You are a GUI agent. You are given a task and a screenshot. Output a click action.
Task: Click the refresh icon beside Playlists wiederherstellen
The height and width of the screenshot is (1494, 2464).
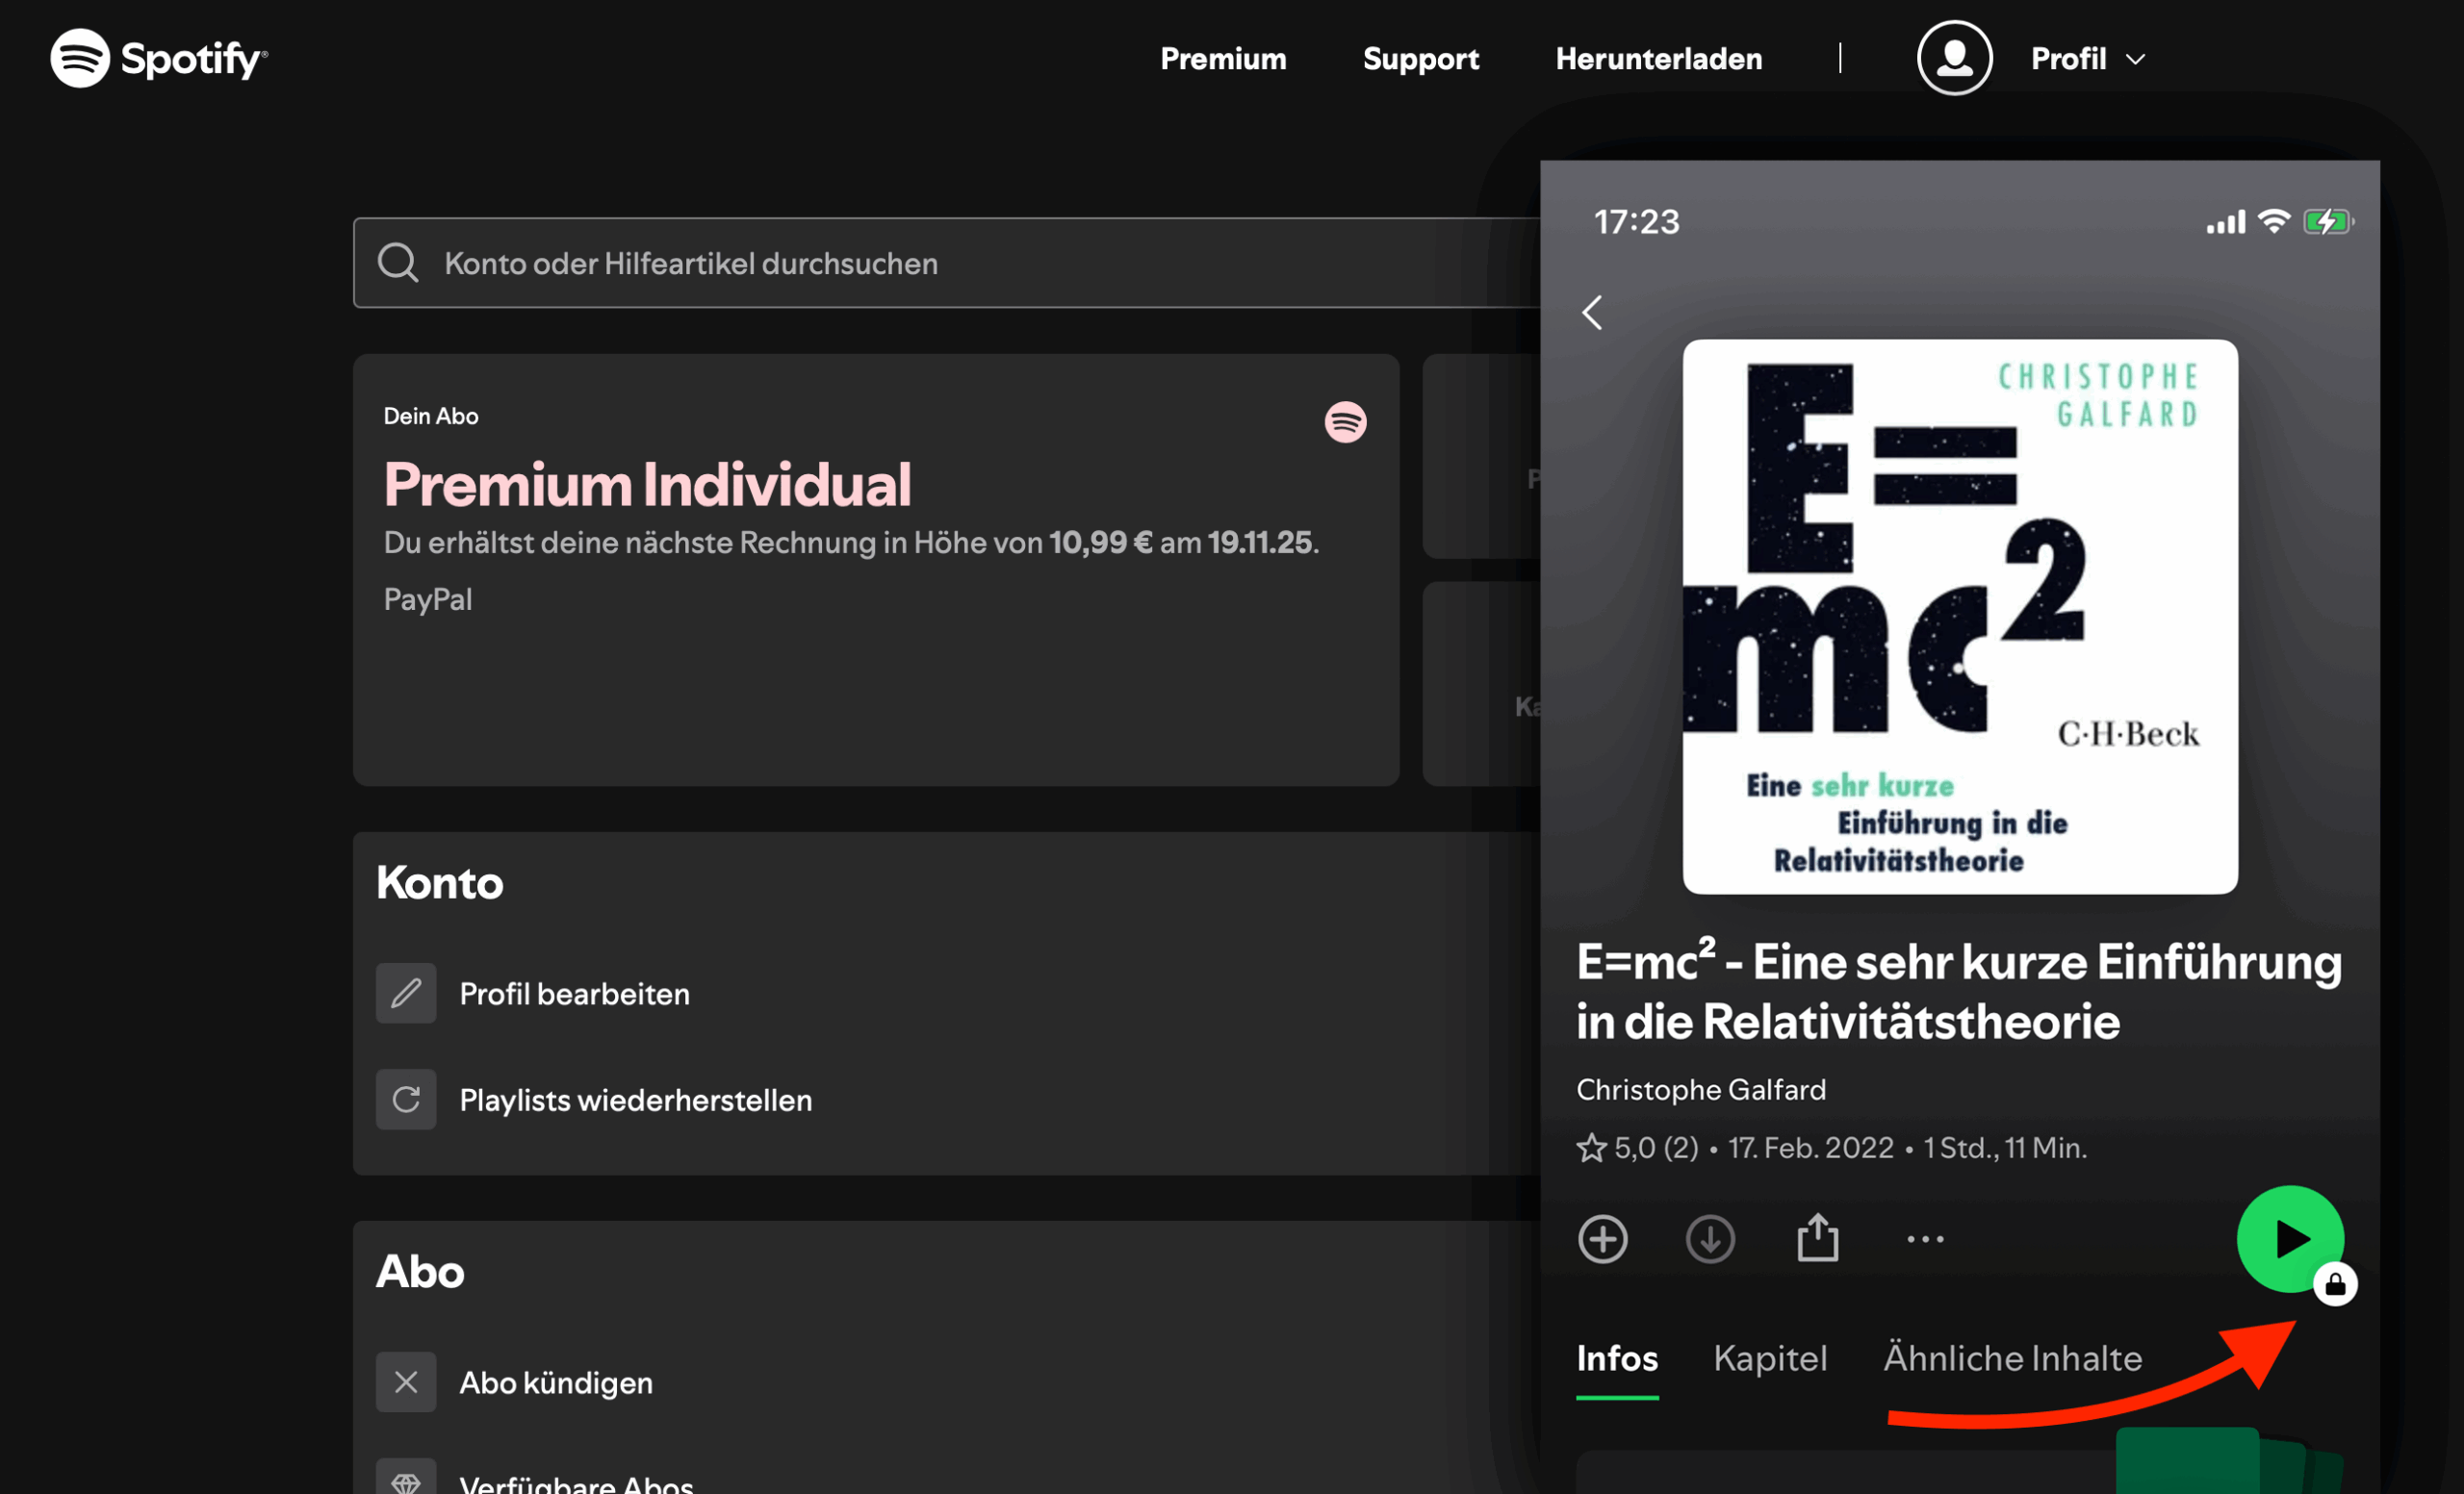click(x=406, y=1100)
